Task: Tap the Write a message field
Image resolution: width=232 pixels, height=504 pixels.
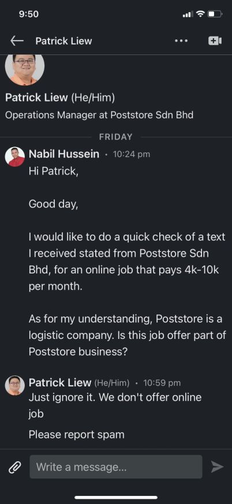Action: tap(116, 467)
